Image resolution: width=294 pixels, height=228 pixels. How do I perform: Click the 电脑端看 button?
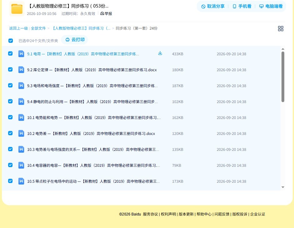271,6
